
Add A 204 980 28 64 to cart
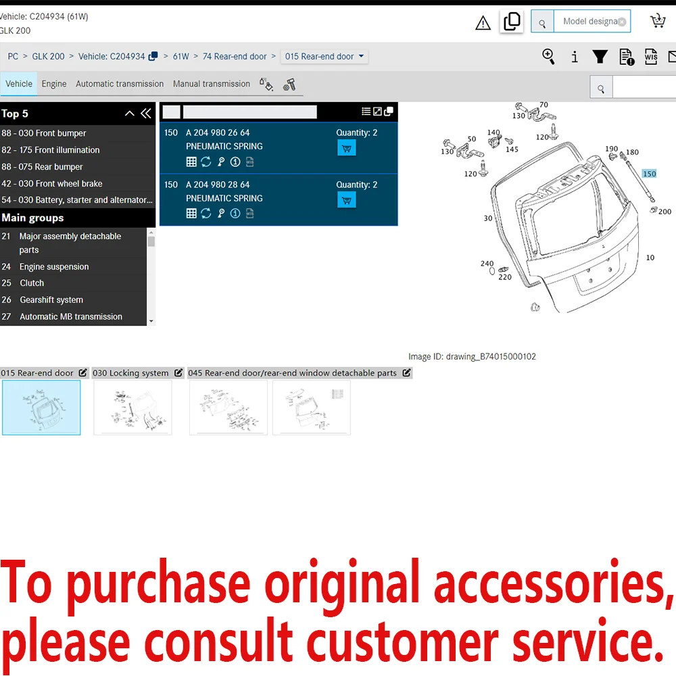tap(346, 199)
